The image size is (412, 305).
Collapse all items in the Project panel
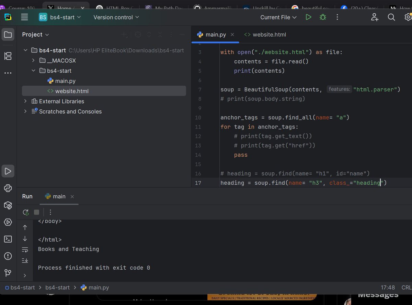click(x=160, y=35)
